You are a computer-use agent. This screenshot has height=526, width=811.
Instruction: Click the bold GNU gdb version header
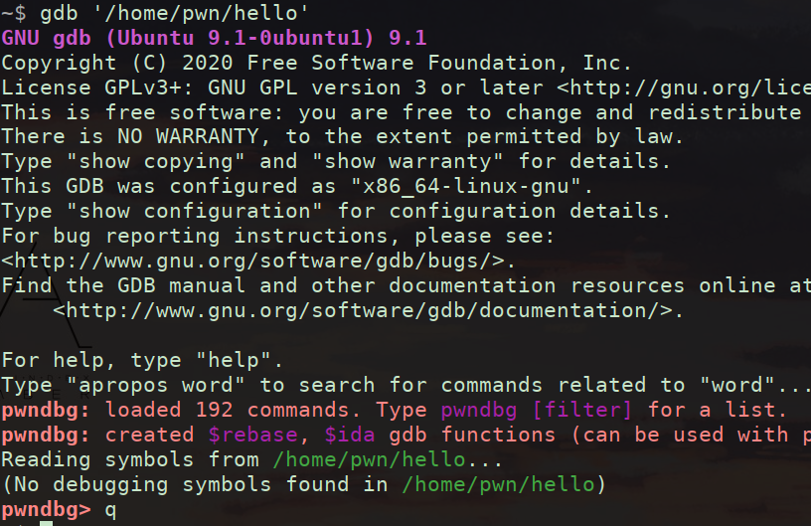coord(214,38)
